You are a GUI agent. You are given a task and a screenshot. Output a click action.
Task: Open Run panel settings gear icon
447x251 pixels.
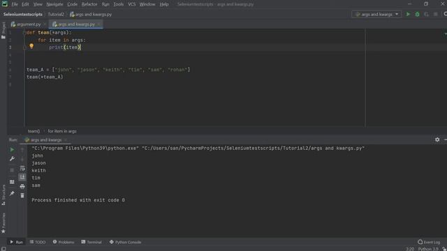click(437, 139)
